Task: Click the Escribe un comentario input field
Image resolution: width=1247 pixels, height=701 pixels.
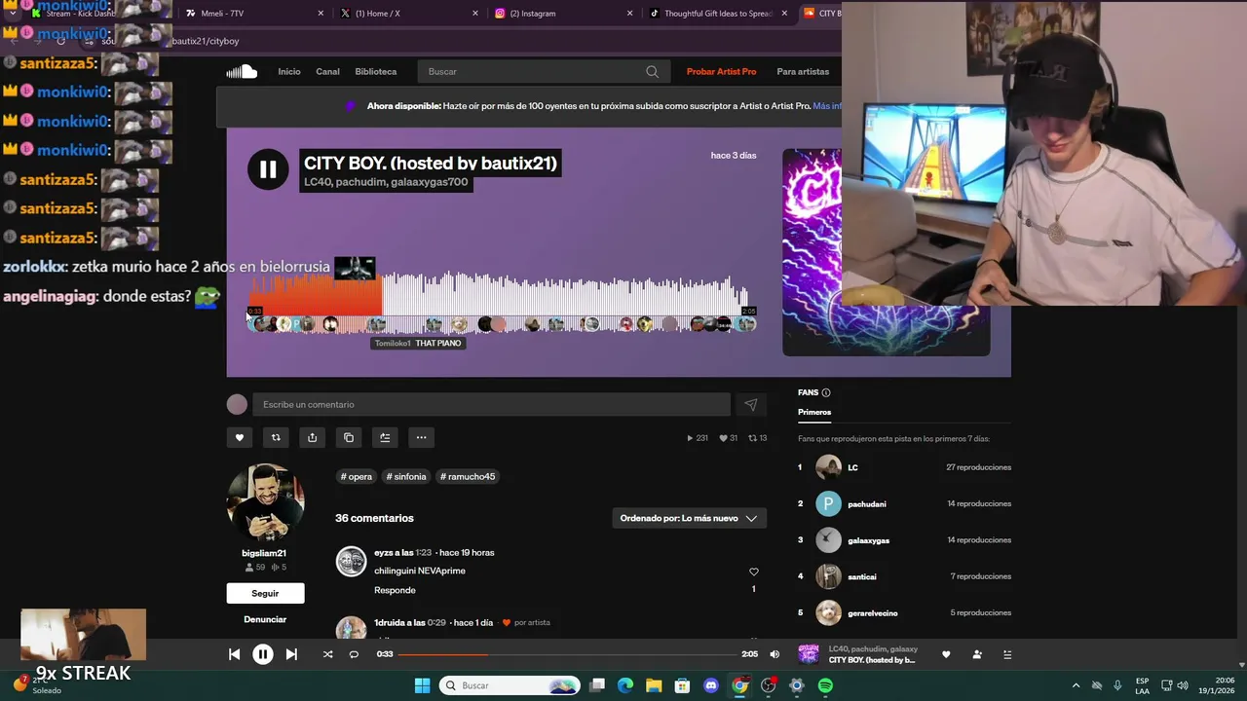Action: coord(491,405)
